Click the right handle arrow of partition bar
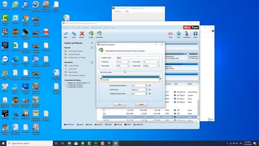259x146 pixels. click(160, 79)
